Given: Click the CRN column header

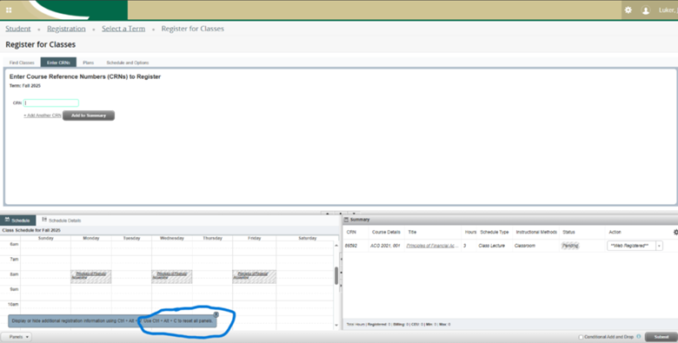Looking at the screenshot, I should pyautogui.click(x=351, y=232).
